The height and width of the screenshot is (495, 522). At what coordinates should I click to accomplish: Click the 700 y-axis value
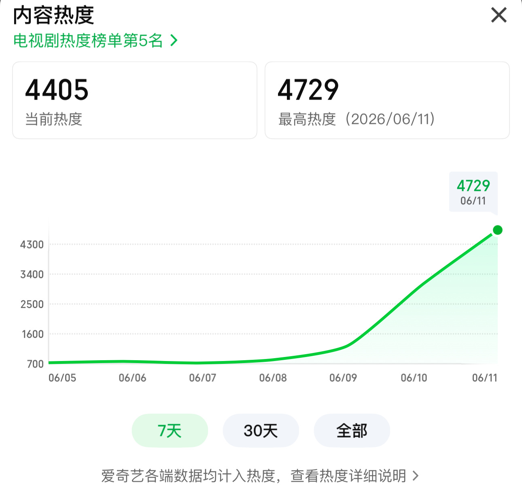pyautogui.click(x=36, y=364)
